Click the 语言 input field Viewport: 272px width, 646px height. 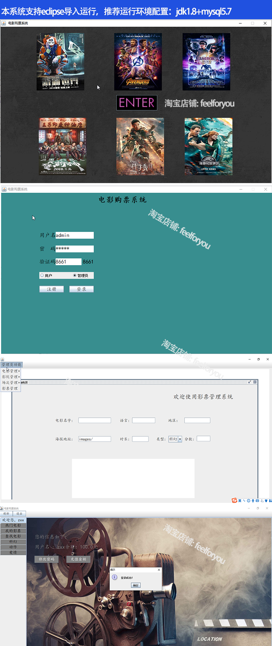click(x=143, y=420)
